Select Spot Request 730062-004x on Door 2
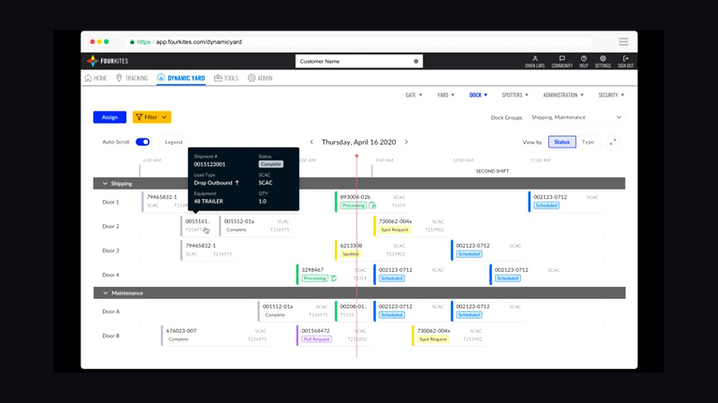The height and width of the screenshot is (403, 718). coord(410,226)
